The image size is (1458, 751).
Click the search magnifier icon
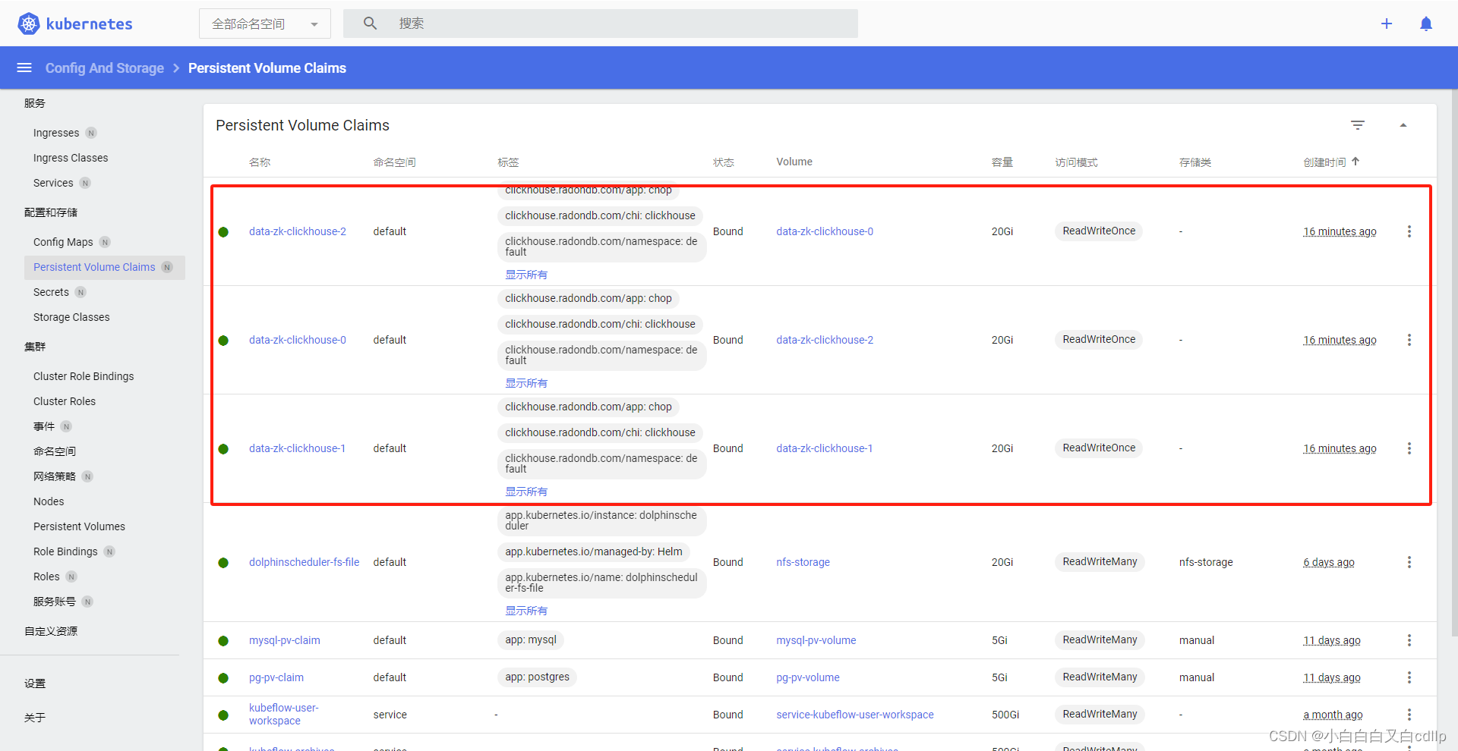click(x=370, y=24)
